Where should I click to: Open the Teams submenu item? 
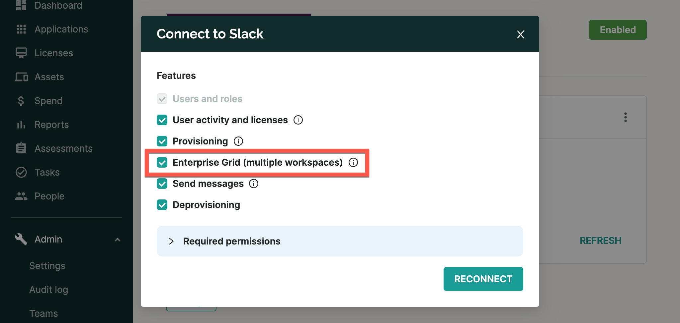[x=43, y=313]
